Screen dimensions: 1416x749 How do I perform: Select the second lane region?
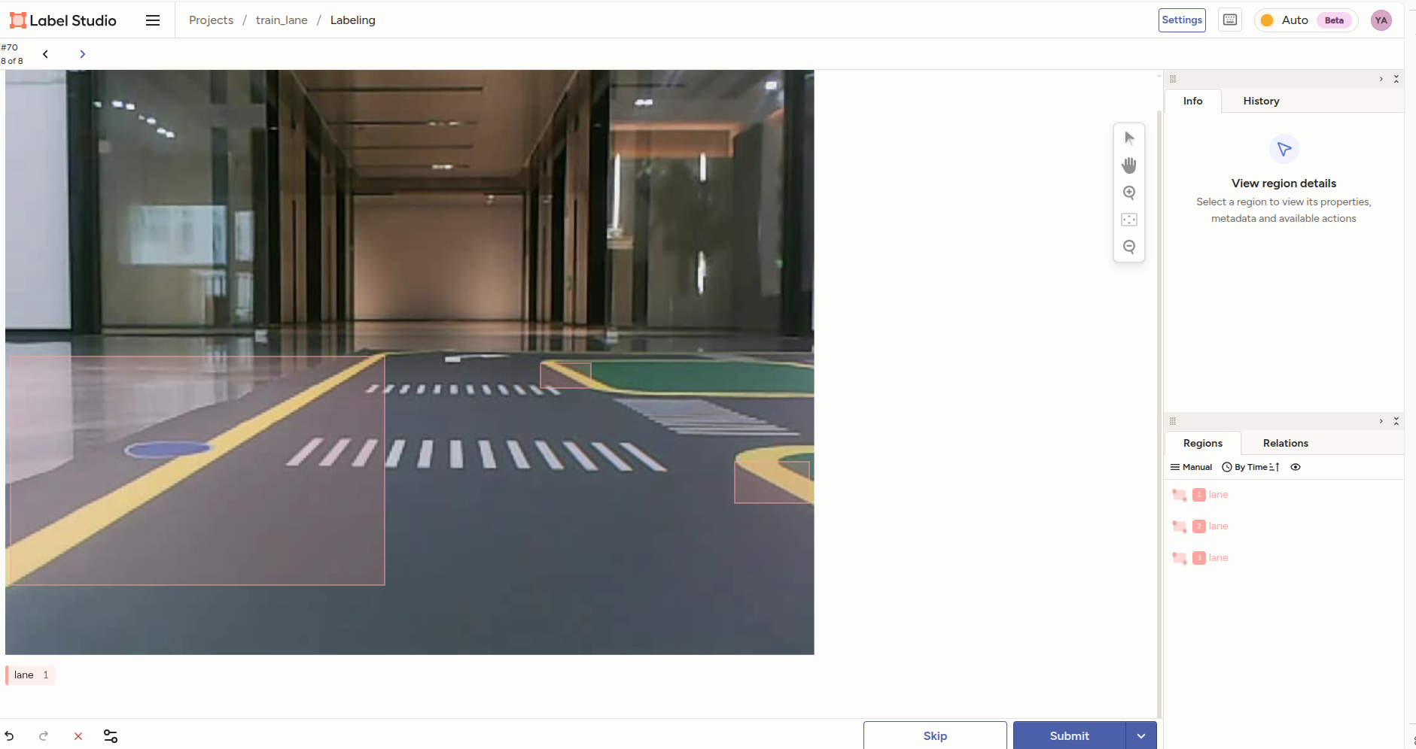click(x=1217, y=526)
